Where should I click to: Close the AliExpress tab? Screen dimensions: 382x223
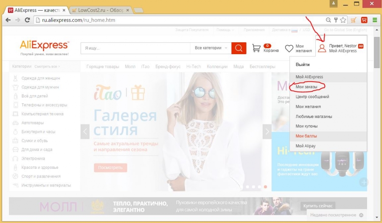click(64, 11)
